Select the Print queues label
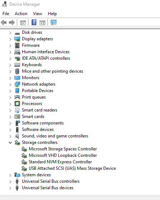Image resolution: width=160 pixels, height=200 pixels. coord(34,97)
